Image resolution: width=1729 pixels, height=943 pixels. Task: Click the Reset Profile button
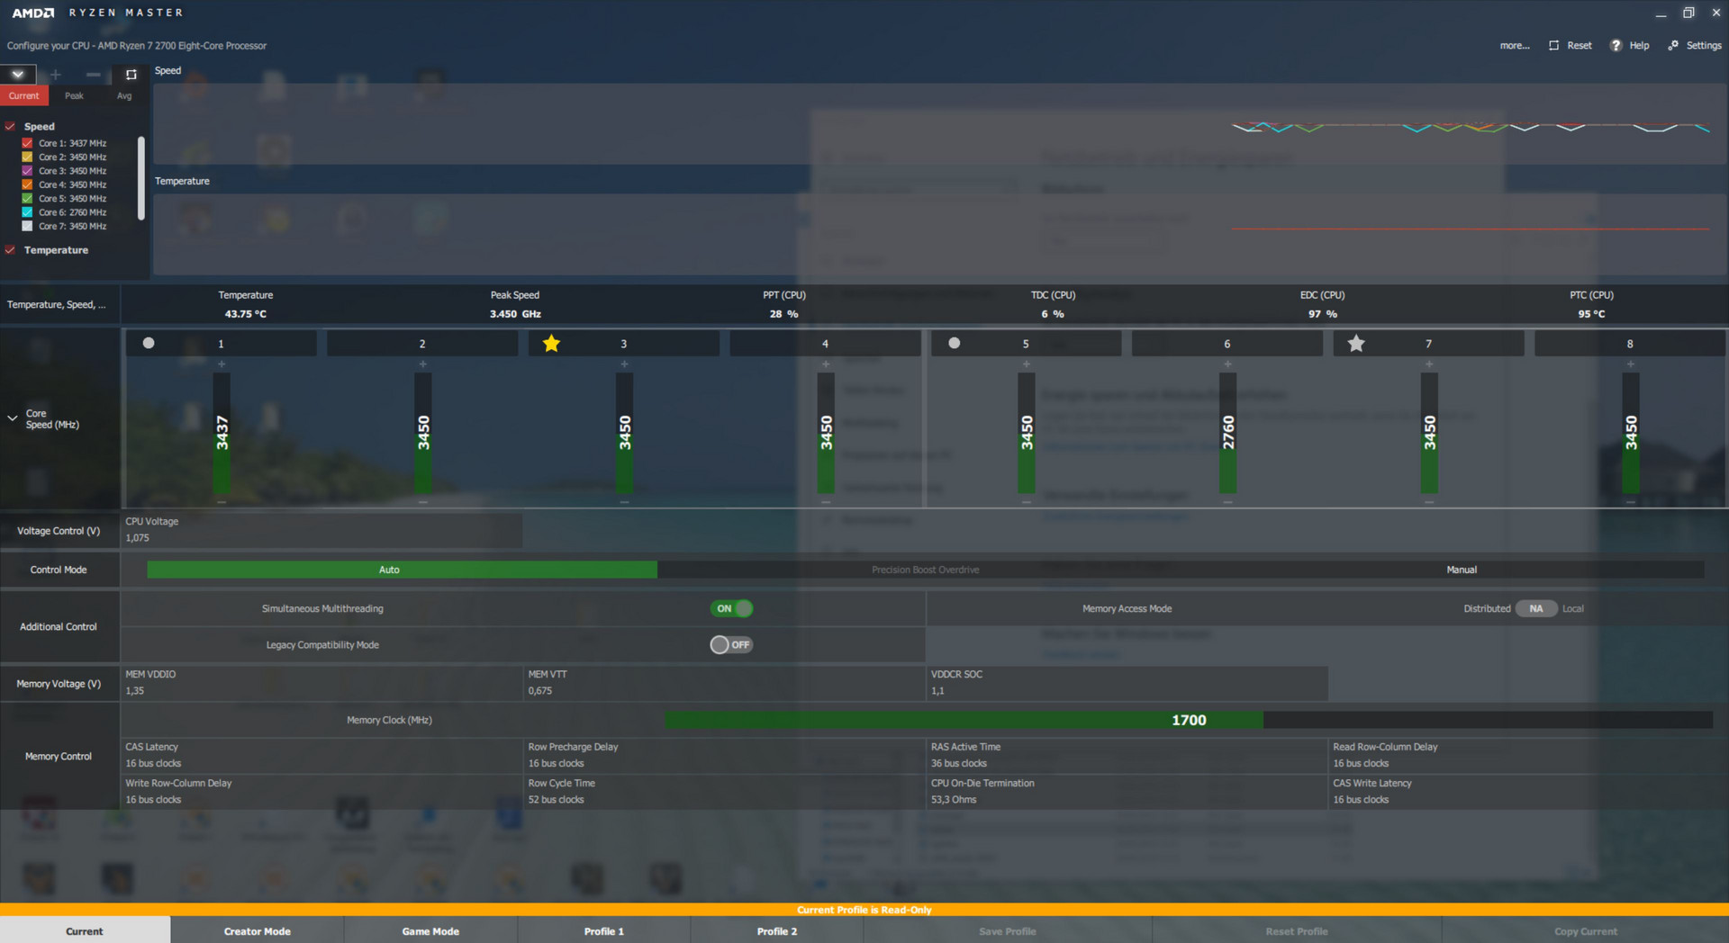pos(1297,931)
